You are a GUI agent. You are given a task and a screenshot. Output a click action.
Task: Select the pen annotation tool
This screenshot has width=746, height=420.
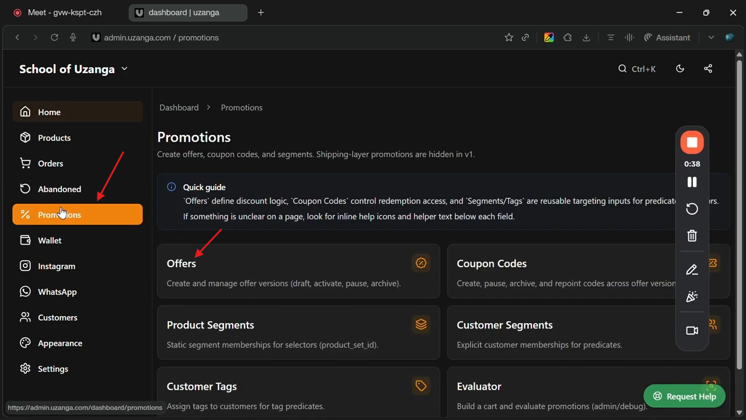(692, 269)
